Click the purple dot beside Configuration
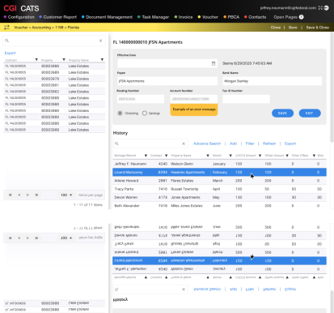This screenshot has height=313, width=334. coord(5,17)
